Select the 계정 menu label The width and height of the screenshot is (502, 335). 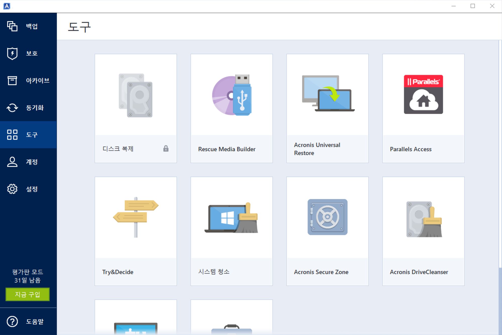click(32, 162)
